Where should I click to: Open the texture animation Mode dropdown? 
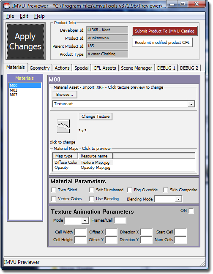pyautogui.click(x=85, y=221)
